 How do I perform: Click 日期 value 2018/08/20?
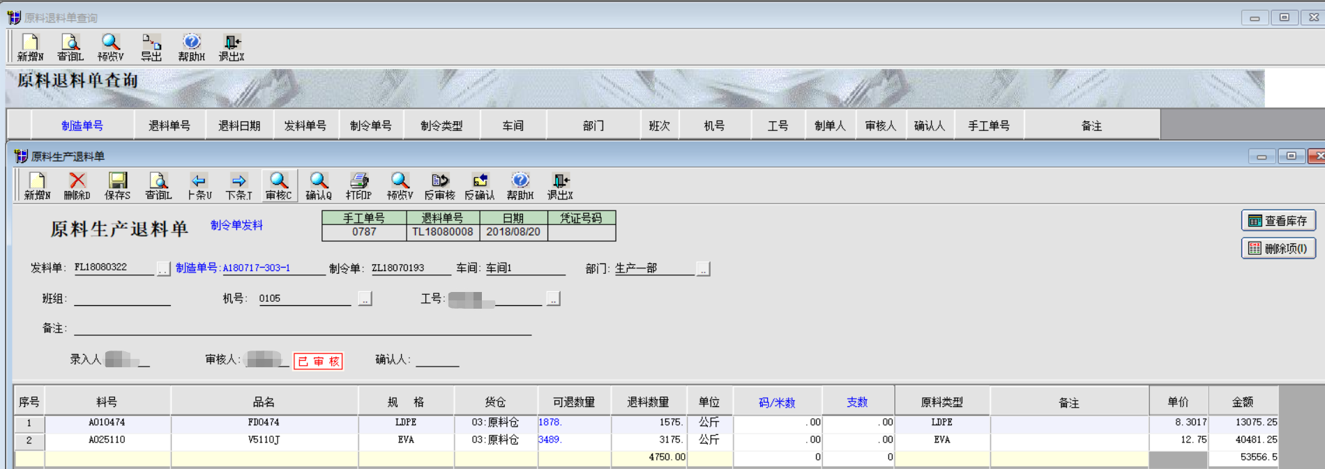(x=513, y=232)
